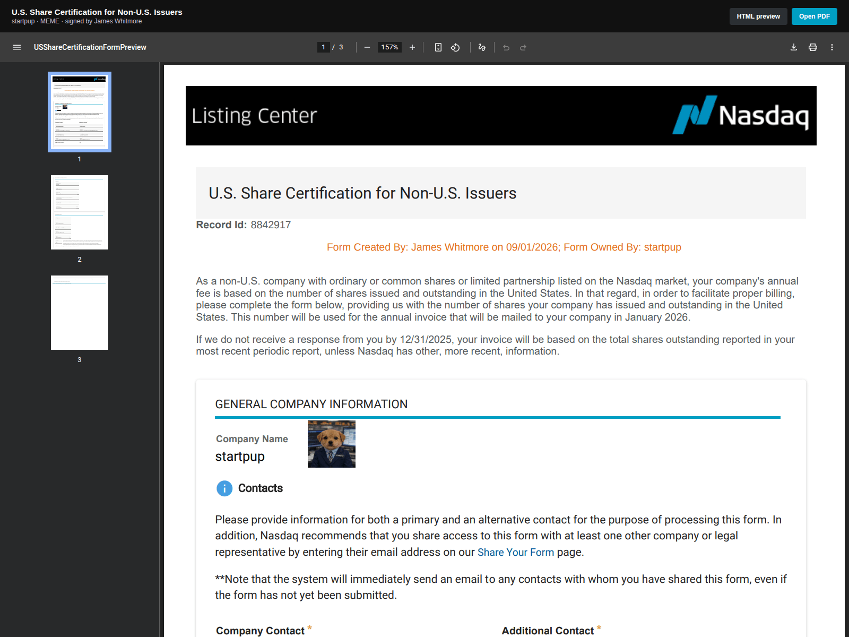Undo the last annotation

click(506, 47)
